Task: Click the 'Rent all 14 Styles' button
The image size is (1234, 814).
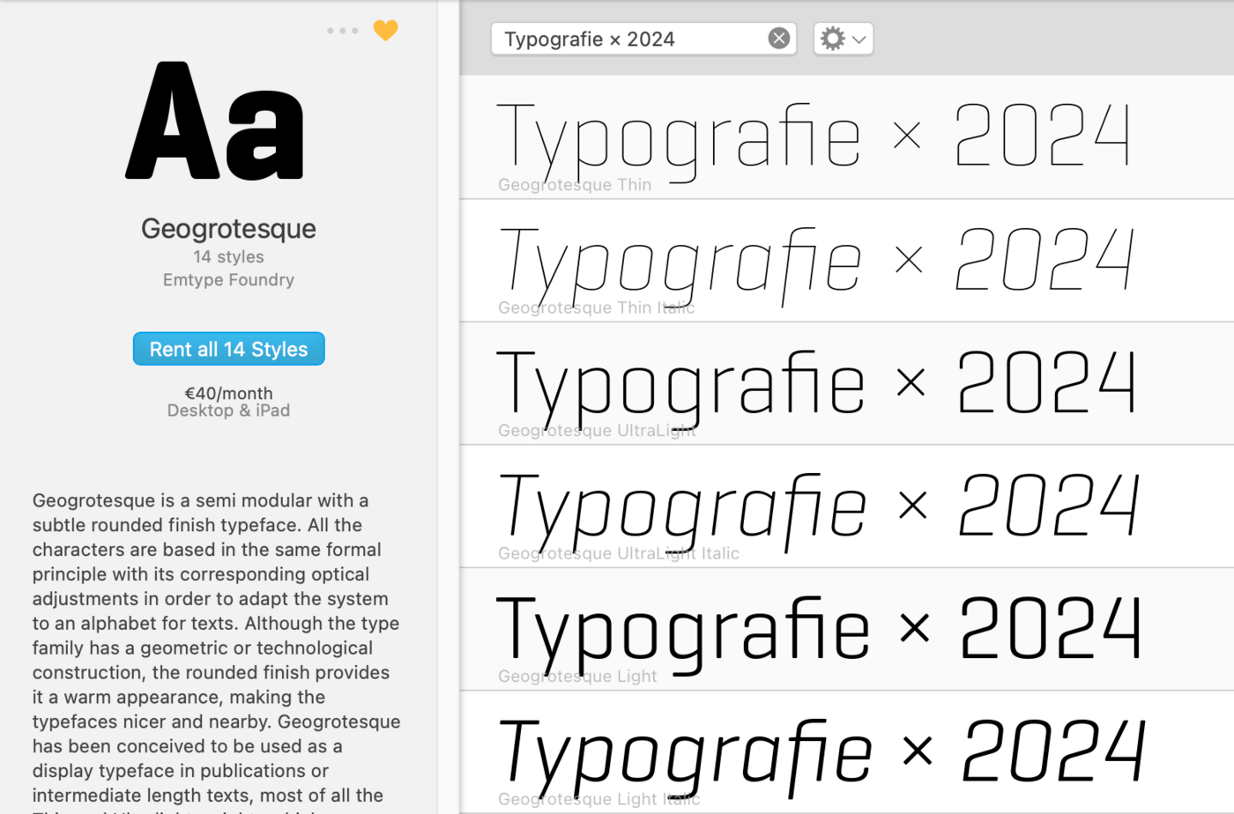Action: click(x=229, y=349)
